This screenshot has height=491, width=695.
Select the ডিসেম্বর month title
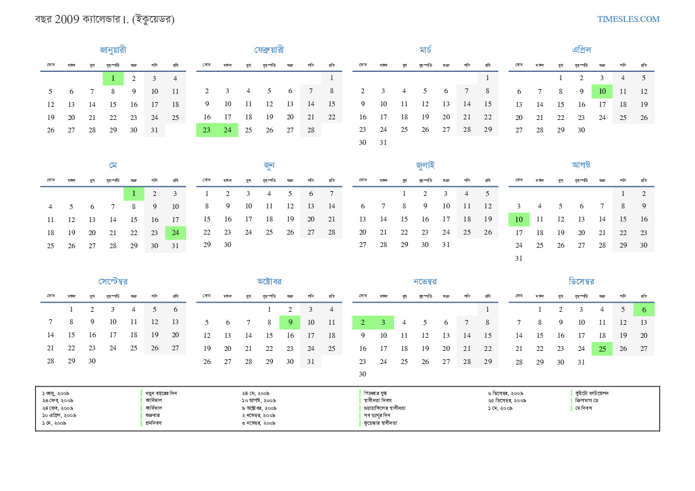(x=581, y=281)
